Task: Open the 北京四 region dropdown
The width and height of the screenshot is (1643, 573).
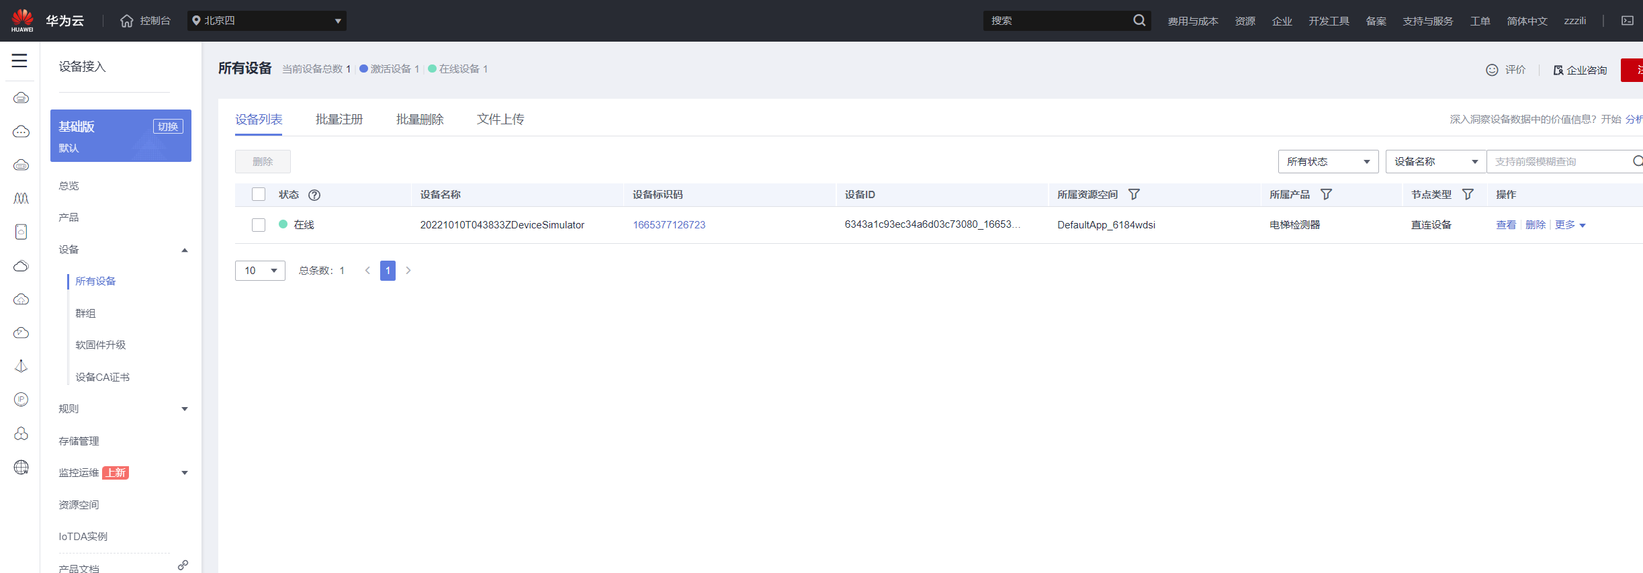Action: [x=267, y=21]
